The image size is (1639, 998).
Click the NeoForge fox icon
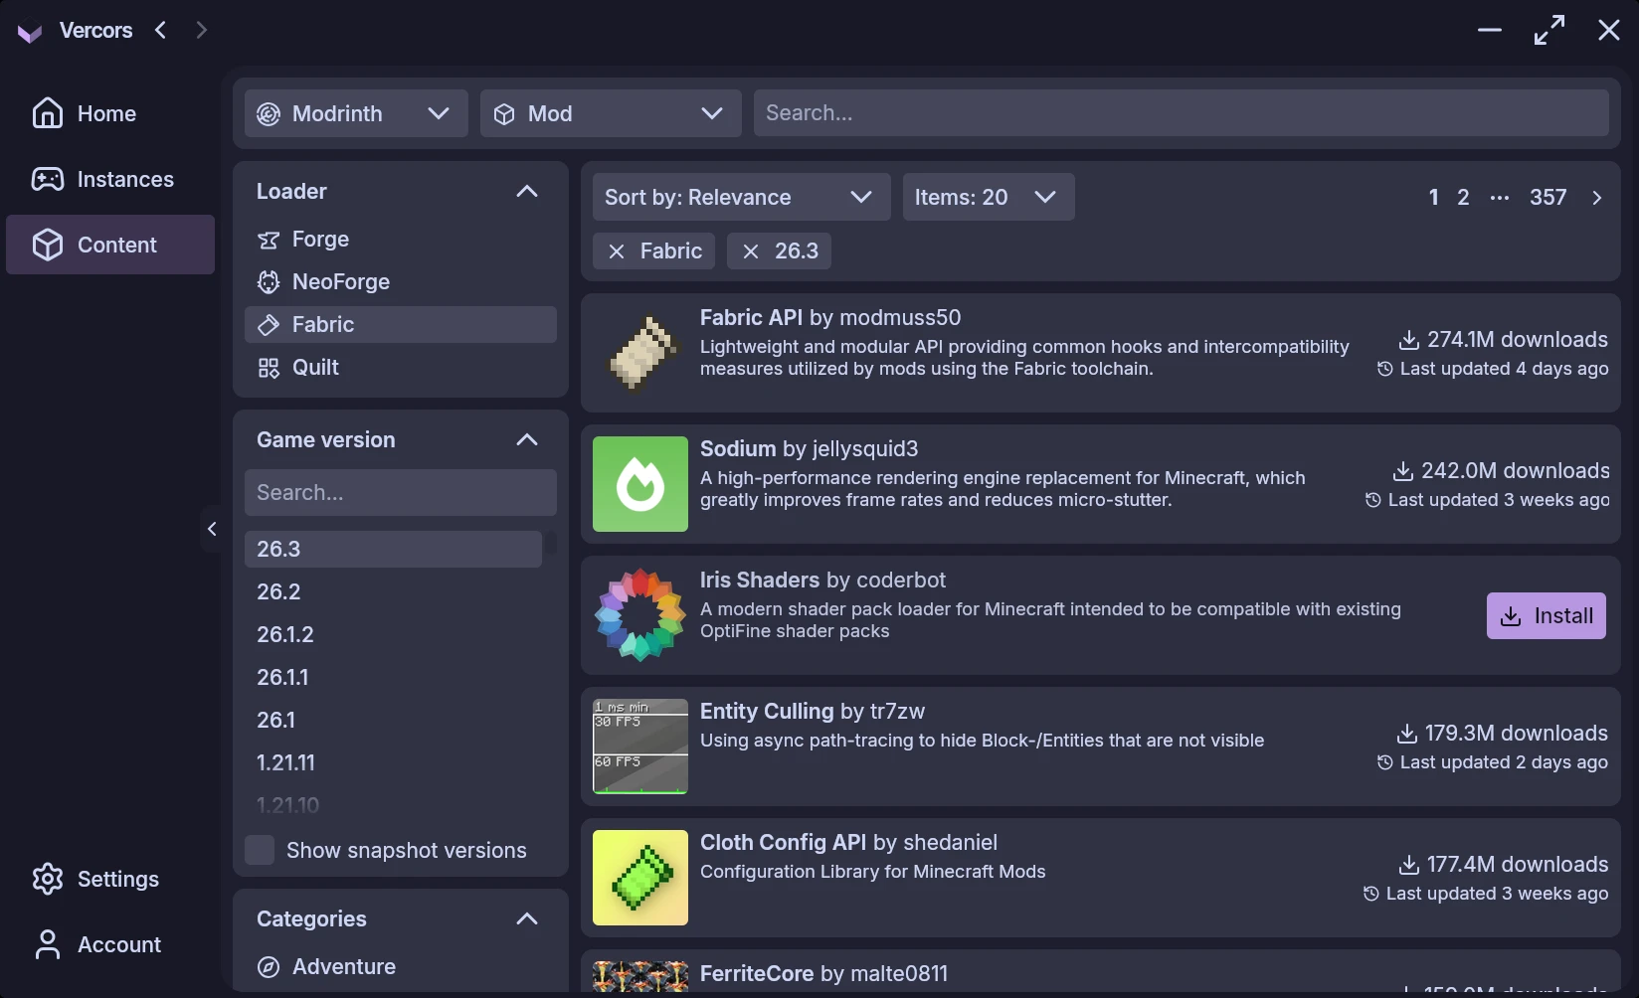[x=269, y=282]
